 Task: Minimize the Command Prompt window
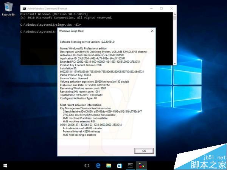point(151,9)
